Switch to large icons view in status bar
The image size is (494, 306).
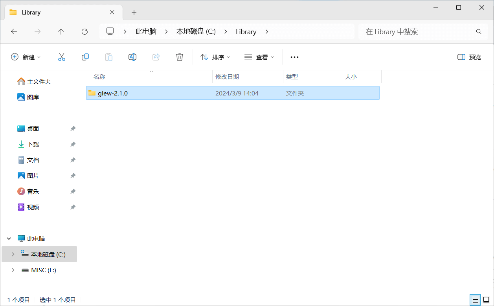click(x=486, y=300)
